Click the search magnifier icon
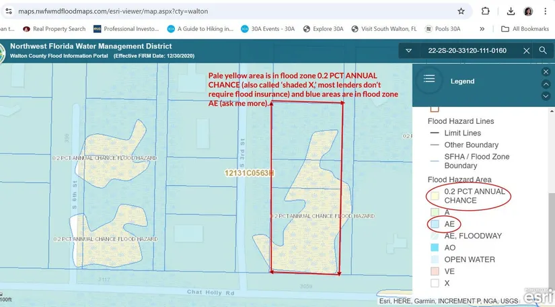Image resolution: width=555 pixels, height=307 pixels. pos(543,50)
